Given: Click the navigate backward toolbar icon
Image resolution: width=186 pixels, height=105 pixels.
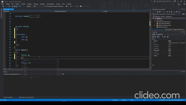Looking at the screenshot, I should point(3,6).
